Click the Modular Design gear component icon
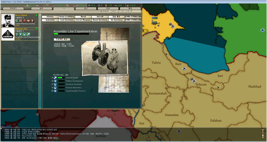Image resolution: width=267 pixels, height=142 pixels. 55,78
